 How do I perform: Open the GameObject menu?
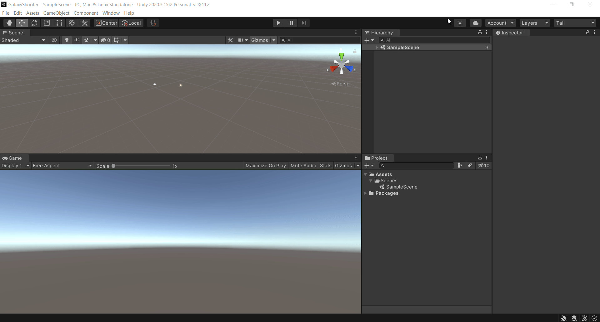point(57,13)
